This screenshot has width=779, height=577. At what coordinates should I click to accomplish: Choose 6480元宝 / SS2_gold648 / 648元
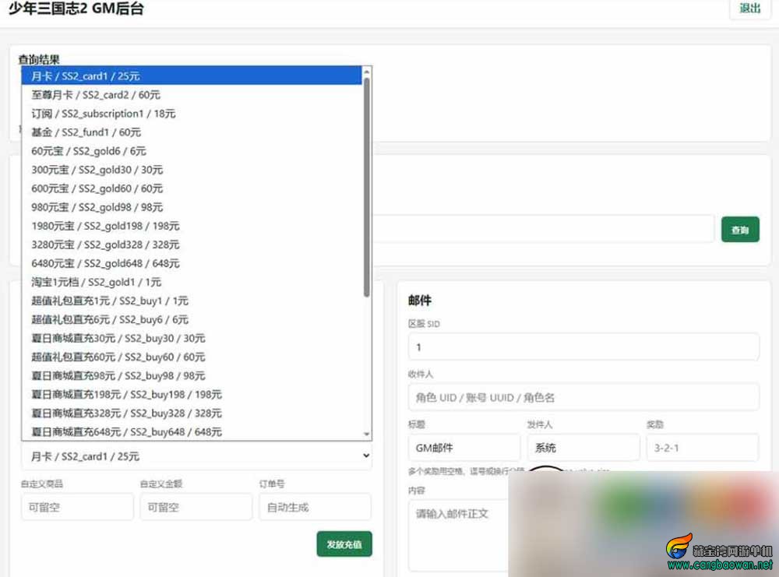[x=192, y=264]
